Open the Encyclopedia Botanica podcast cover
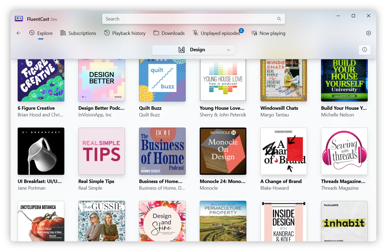The image size is (387, 252). pyautogui.click(x=41, y=221)
